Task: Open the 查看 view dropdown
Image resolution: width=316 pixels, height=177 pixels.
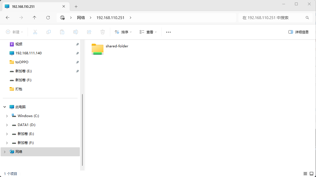Action: click(x=148, y=32)
